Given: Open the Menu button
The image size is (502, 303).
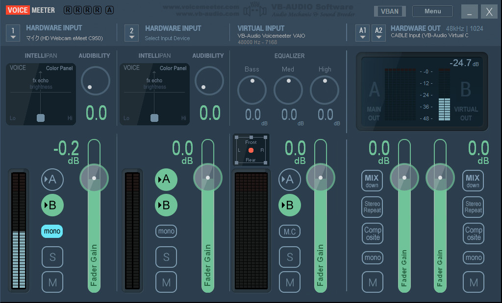Looking at the screenshot, I should [432, 11].
